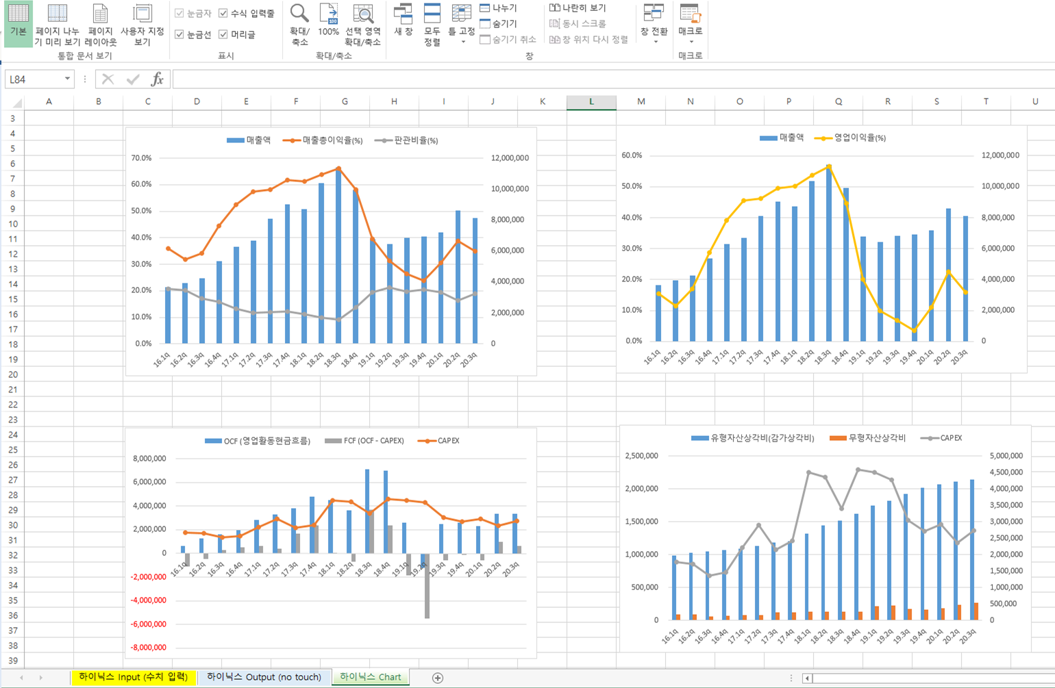The height and width of the screenshot is (688, 1055).
Task: Click the formula bar input field
Action: 610,79
